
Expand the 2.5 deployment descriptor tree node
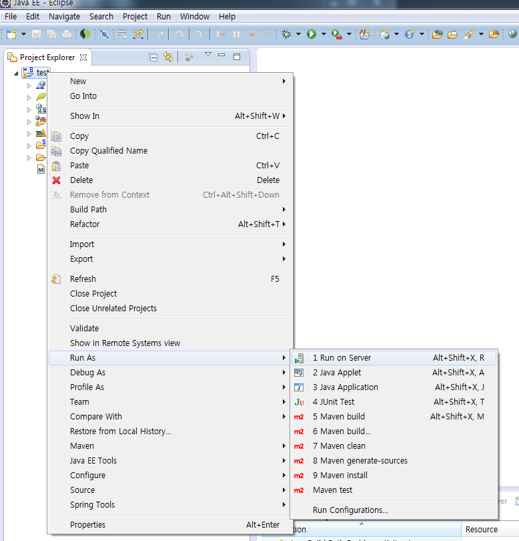coord(29,110)
